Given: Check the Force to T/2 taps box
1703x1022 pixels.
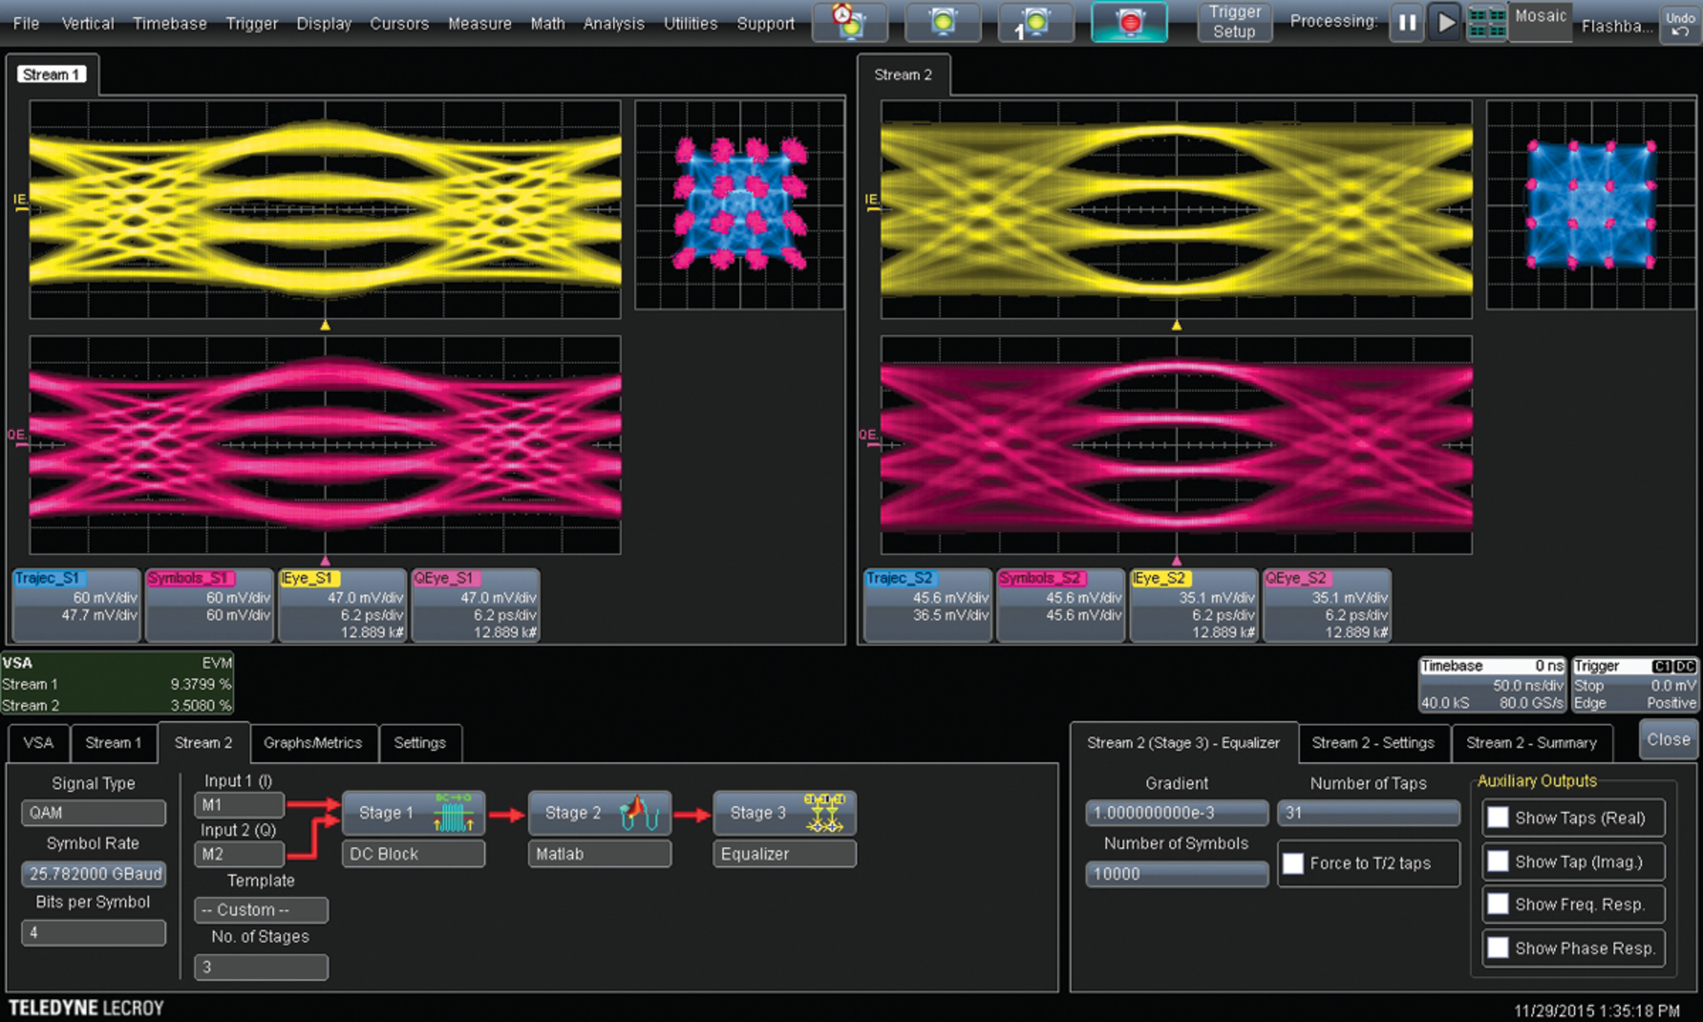Looking at the screenshot, I should coord(1293,863).
